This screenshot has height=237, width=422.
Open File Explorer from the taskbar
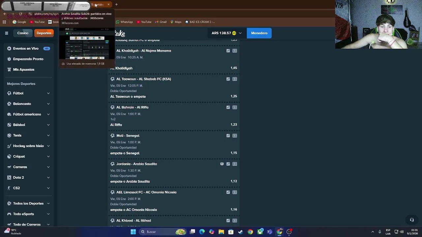(221, 232)
